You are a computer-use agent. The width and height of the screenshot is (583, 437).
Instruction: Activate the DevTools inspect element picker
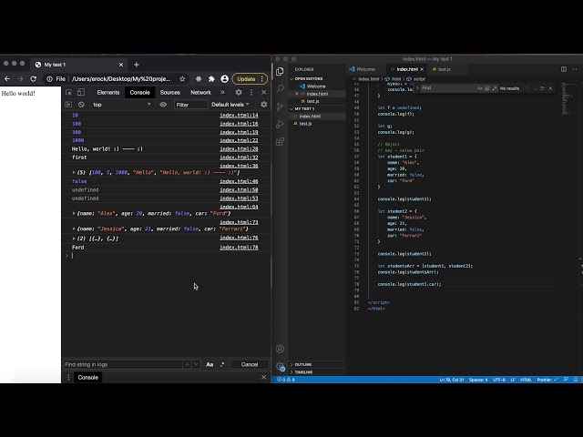(68, 93)
